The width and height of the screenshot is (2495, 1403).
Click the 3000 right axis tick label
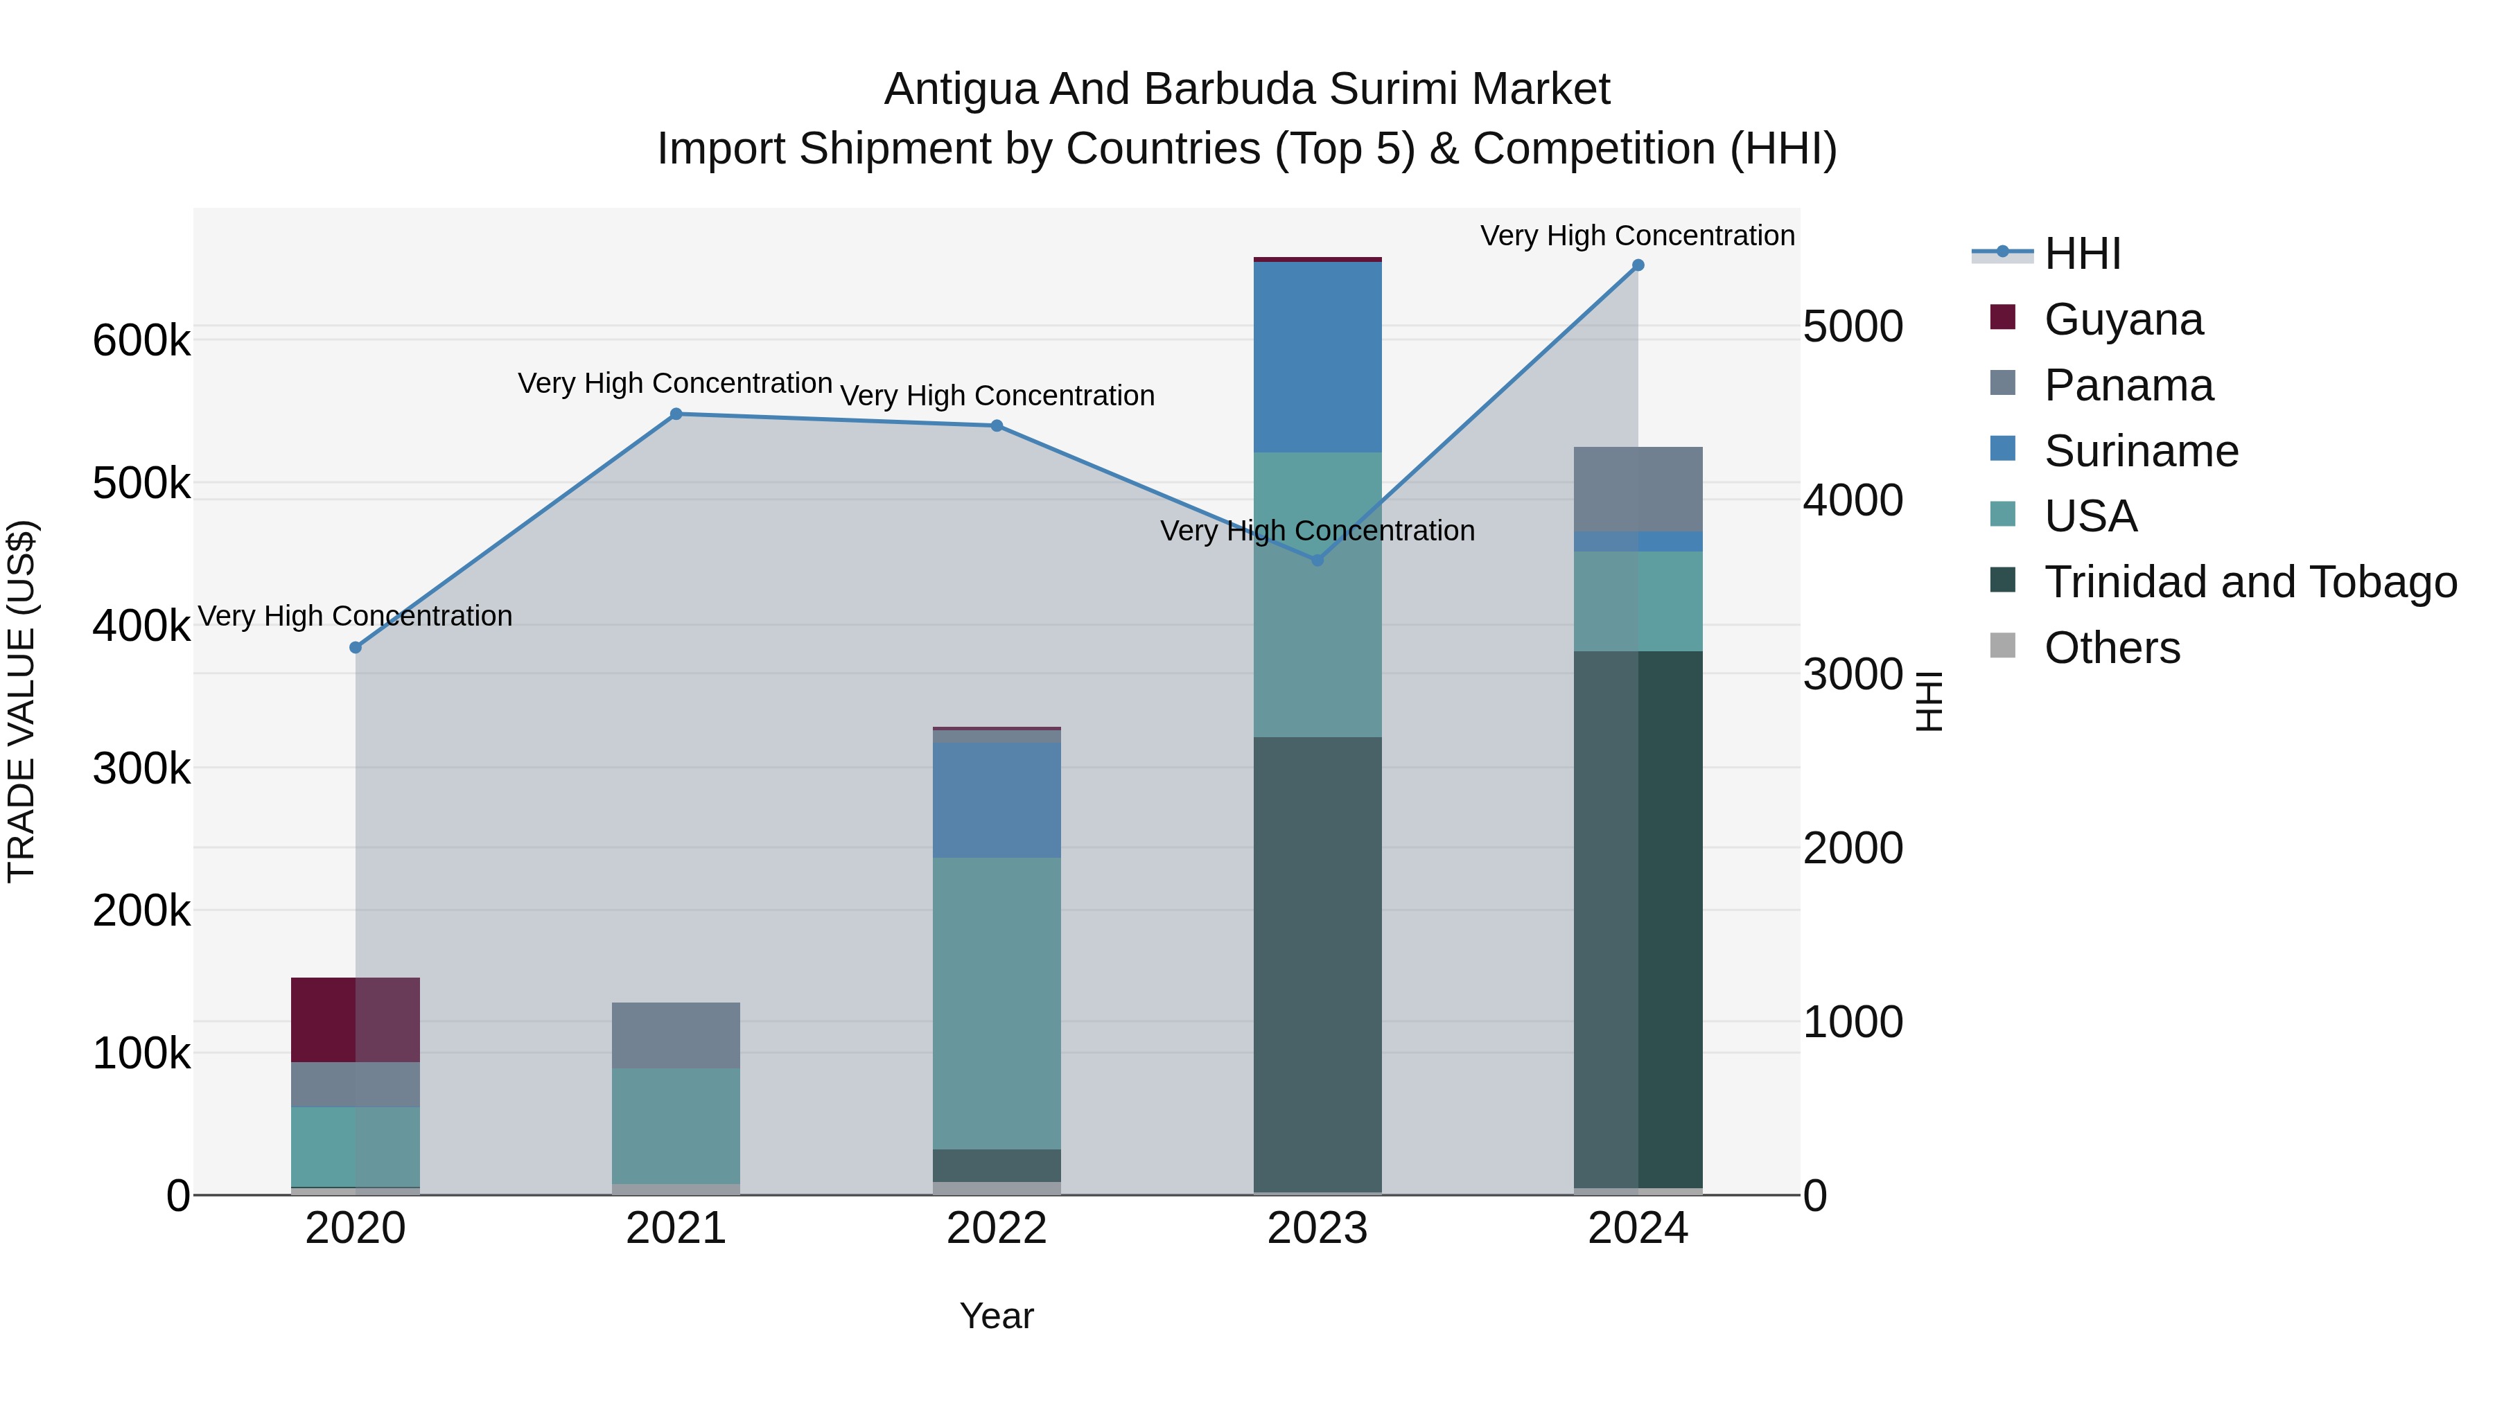(x=1853, y=674)
